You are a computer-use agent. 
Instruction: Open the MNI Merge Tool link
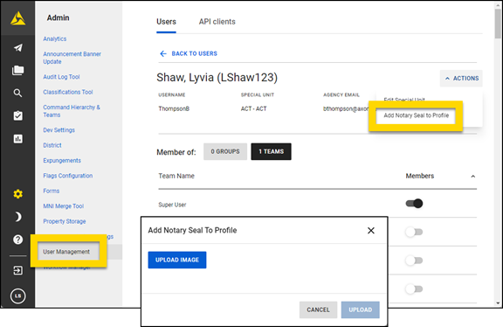click(x=64, y=205)
